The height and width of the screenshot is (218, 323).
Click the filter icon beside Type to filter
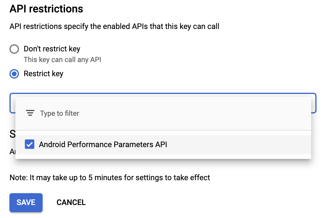[x=30, y=113]
